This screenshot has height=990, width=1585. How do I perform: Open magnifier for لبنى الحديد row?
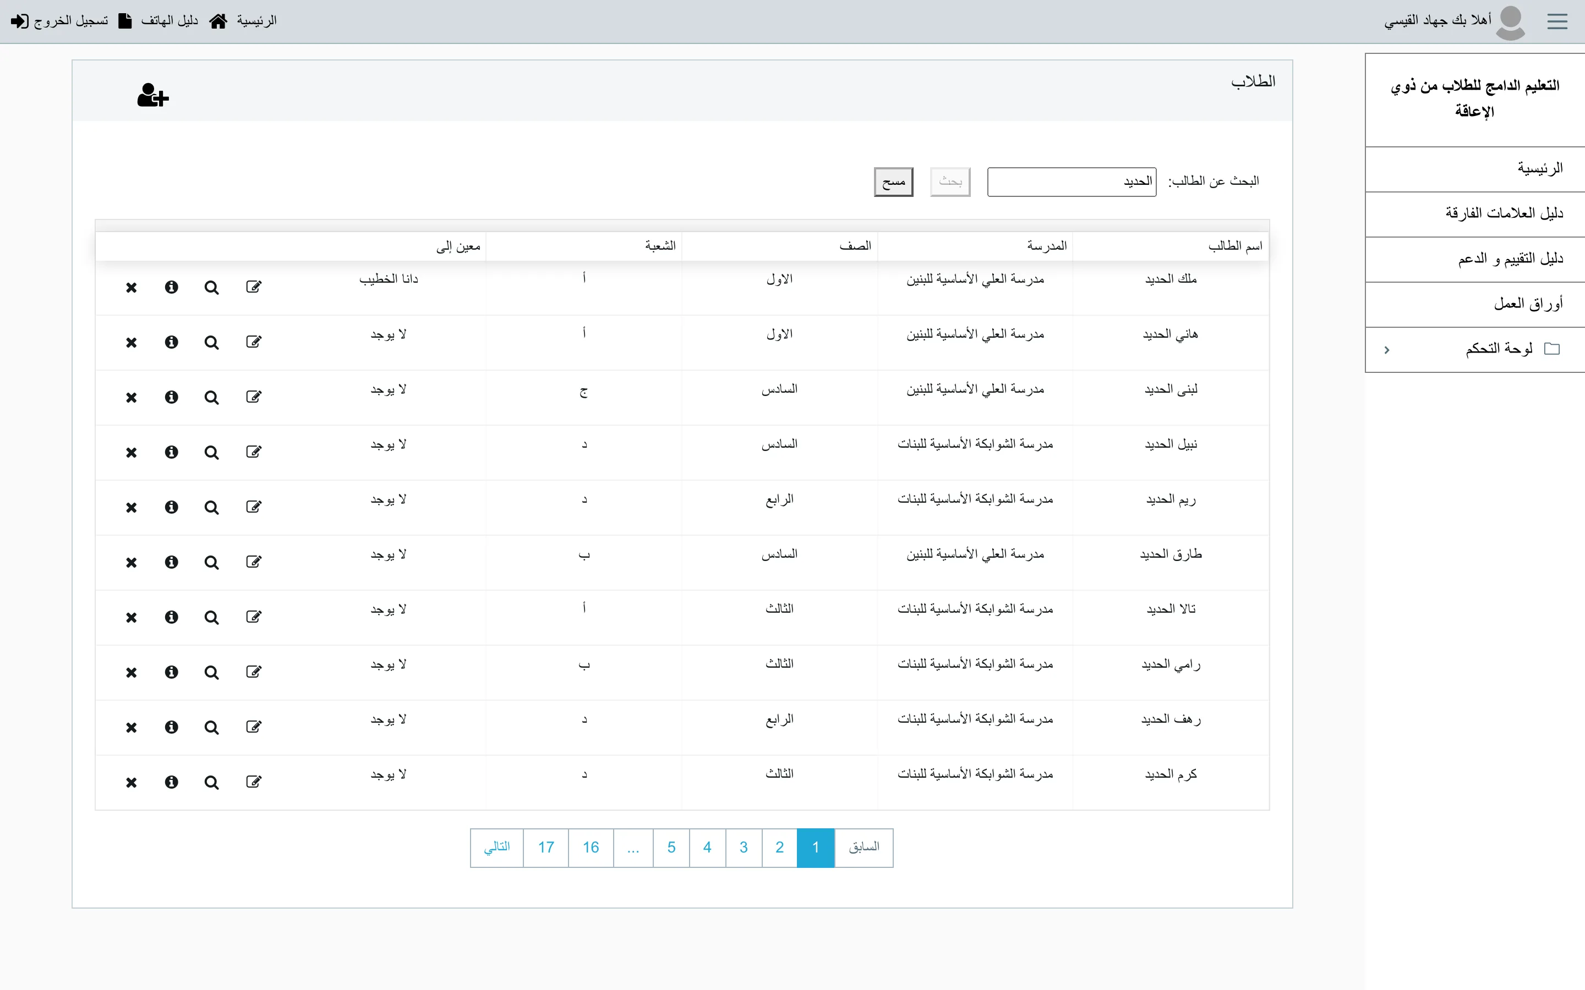(x=211, y=398)
